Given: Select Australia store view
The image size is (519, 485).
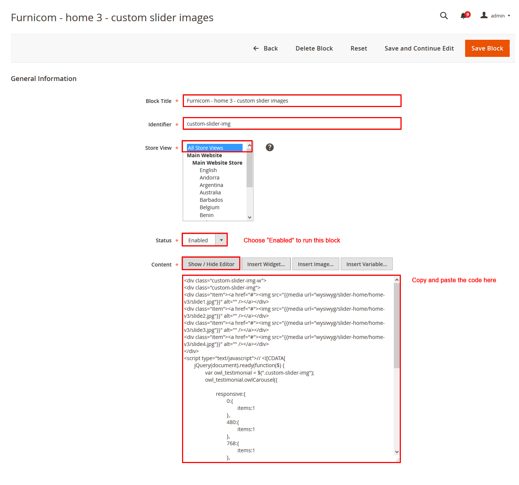Looking at the screenshot, I should coord(210,193).
